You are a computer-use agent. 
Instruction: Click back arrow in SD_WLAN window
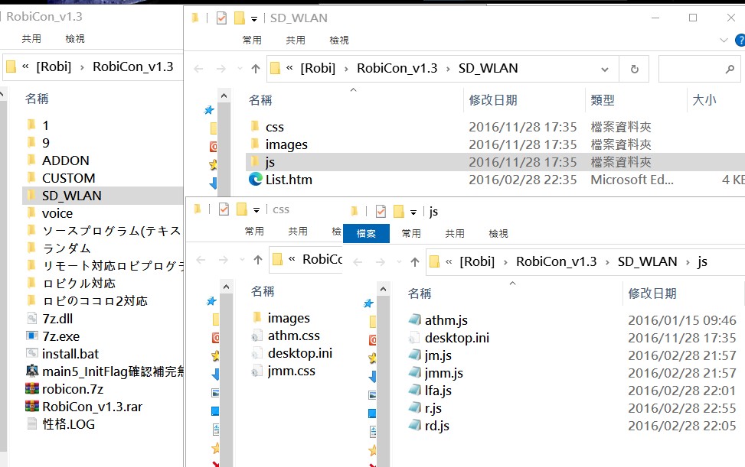pyautogui.click(x=198, y=70)
